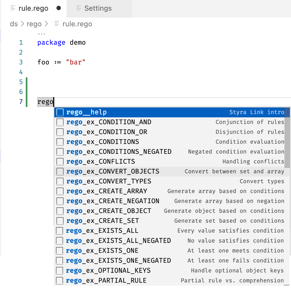
Task: Select rego_ex_CONDITION_AND suggestion
Action: coord(172,122)
